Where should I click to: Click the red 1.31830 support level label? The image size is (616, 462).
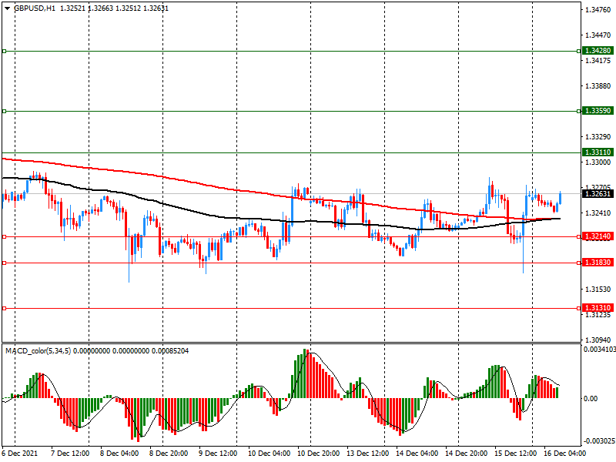click(x=598, y=263)
